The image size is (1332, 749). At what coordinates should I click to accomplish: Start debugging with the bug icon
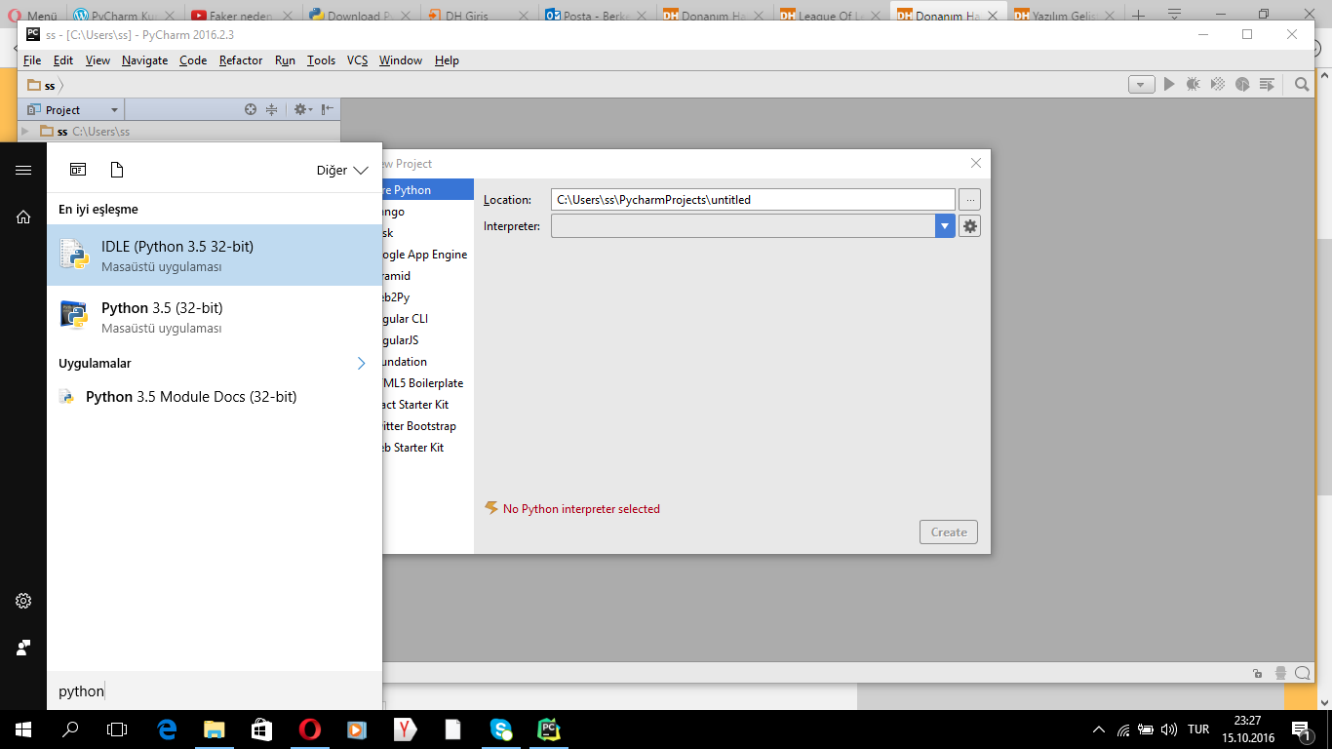point(1193,85)
